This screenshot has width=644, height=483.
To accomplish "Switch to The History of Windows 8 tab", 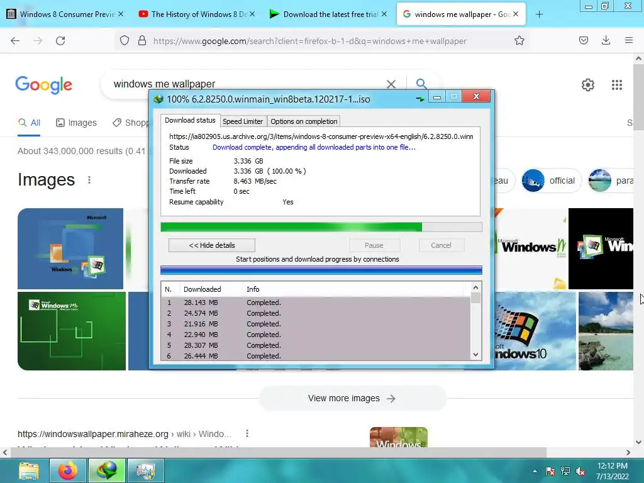I will click(x=197, y=14).
